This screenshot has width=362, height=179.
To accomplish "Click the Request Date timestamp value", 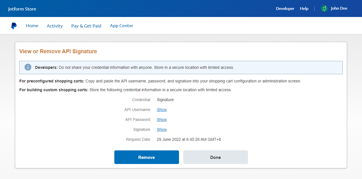I will [189, 139].
